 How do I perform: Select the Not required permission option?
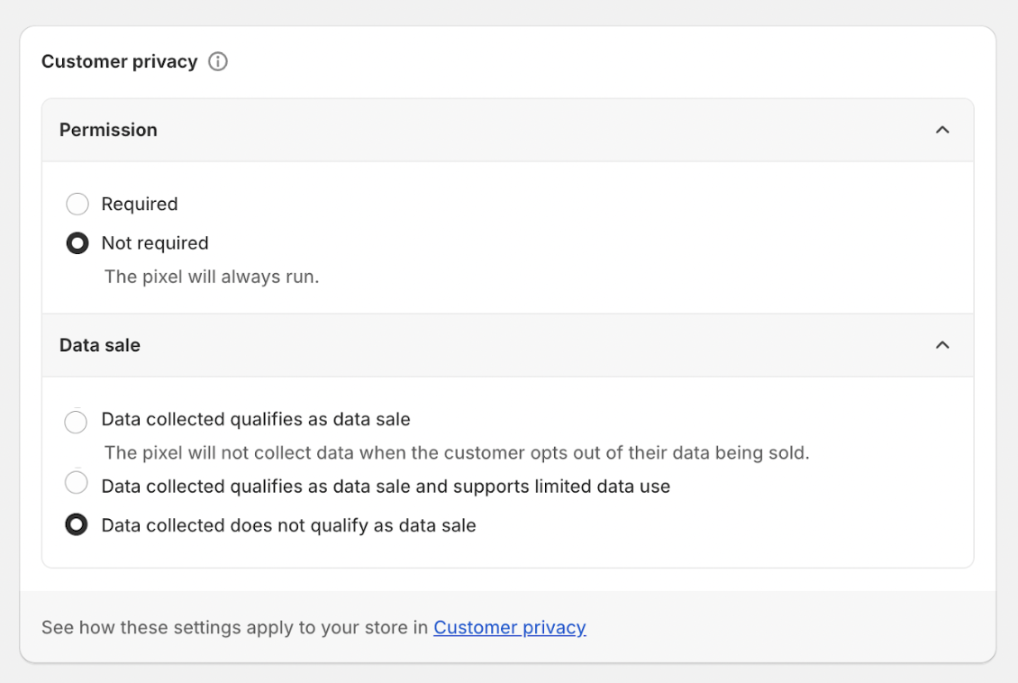coord(77,242)
